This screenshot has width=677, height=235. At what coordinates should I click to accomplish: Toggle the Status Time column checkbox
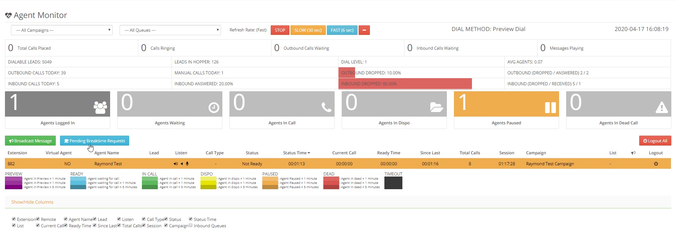(191, 219)
